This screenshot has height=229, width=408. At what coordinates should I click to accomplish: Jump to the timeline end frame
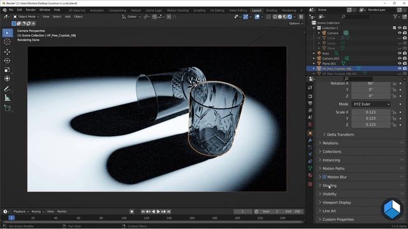coord(169,212)
